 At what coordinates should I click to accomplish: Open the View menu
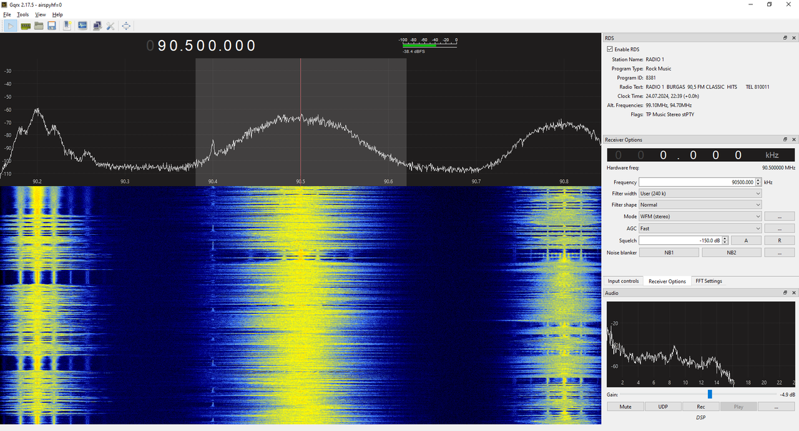point(41,14)
